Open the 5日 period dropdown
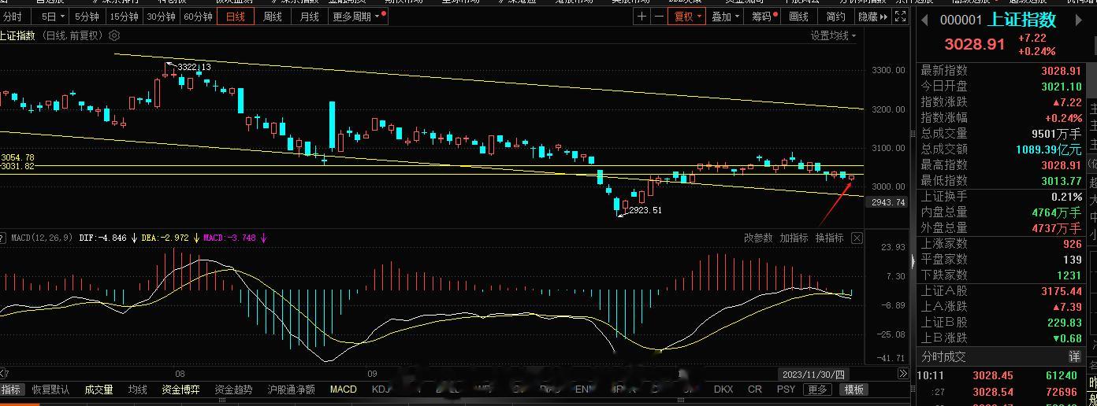The height and width of the screenshot is (406, 1097). pyautogui.click(x=52, y=17)
